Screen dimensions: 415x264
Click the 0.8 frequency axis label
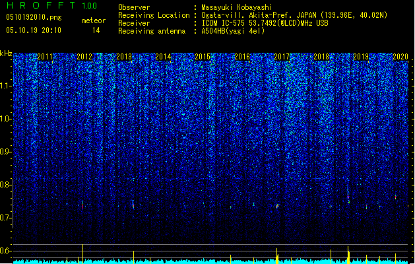point(5,185)
